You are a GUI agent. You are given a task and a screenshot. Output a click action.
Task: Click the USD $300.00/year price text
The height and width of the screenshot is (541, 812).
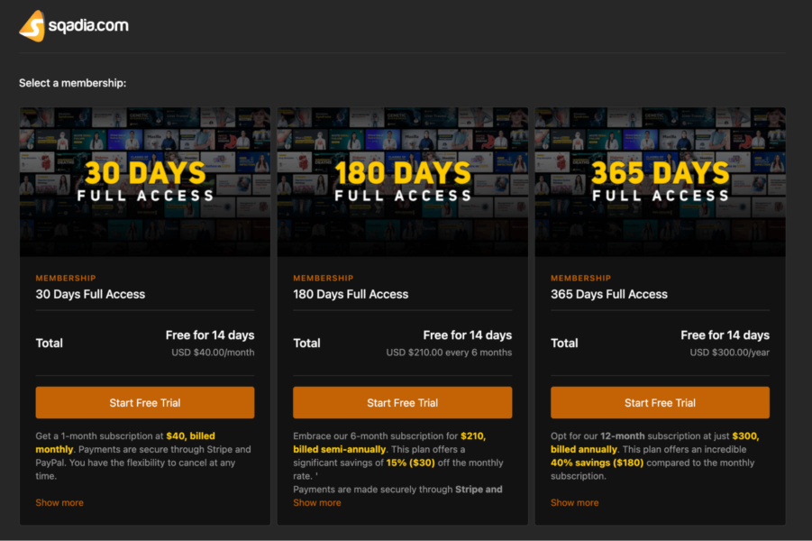click(729, 353)
